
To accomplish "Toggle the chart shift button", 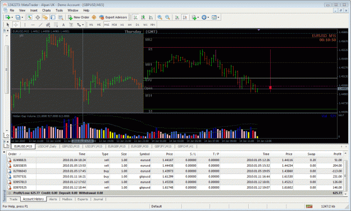I will pyautogui.click(x=185, y=17).
